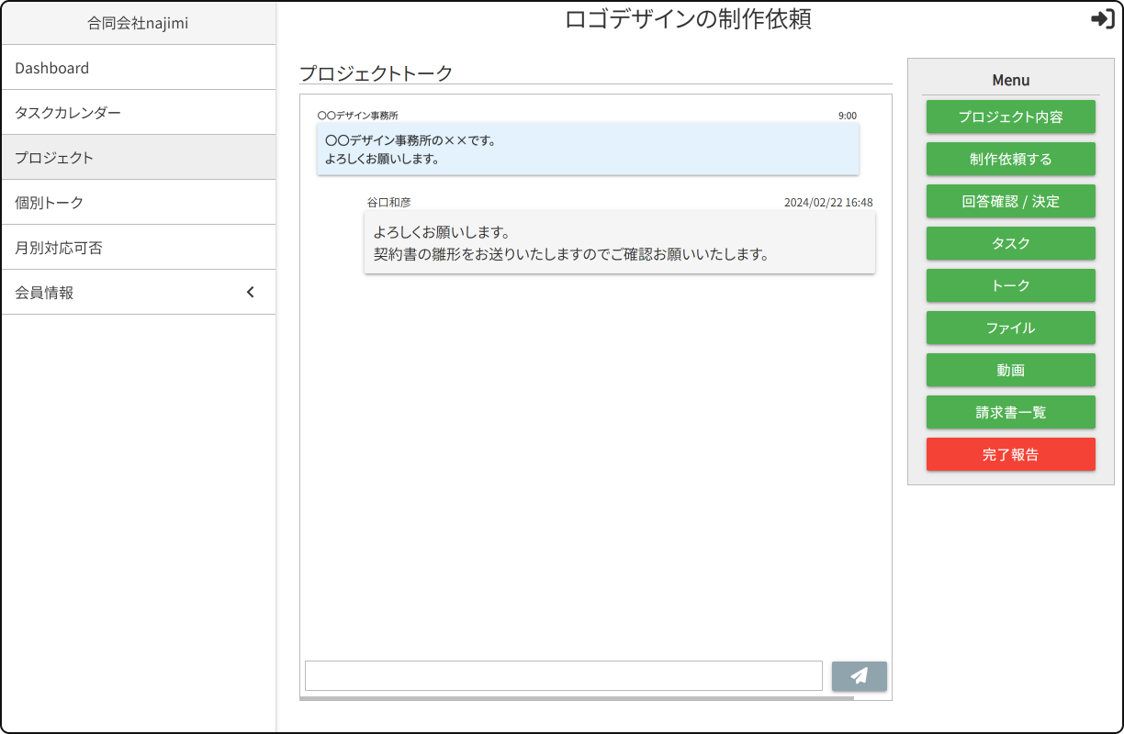Click the タスク menu button
The height and width of the screenshot is (734, 1124).
point(1010,244)
